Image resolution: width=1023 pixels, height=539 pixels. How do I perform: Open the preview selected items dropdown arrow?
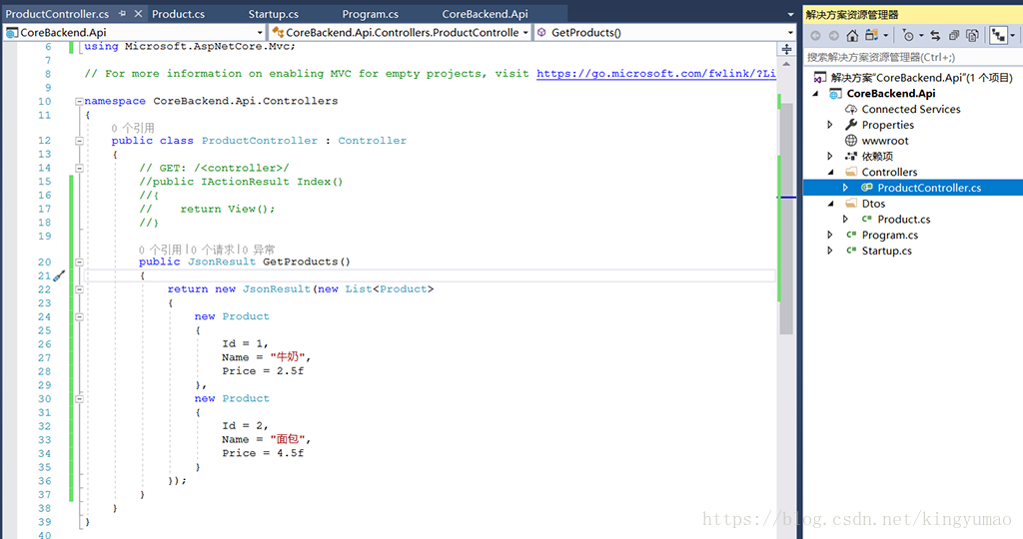[x=1012, y=35]
